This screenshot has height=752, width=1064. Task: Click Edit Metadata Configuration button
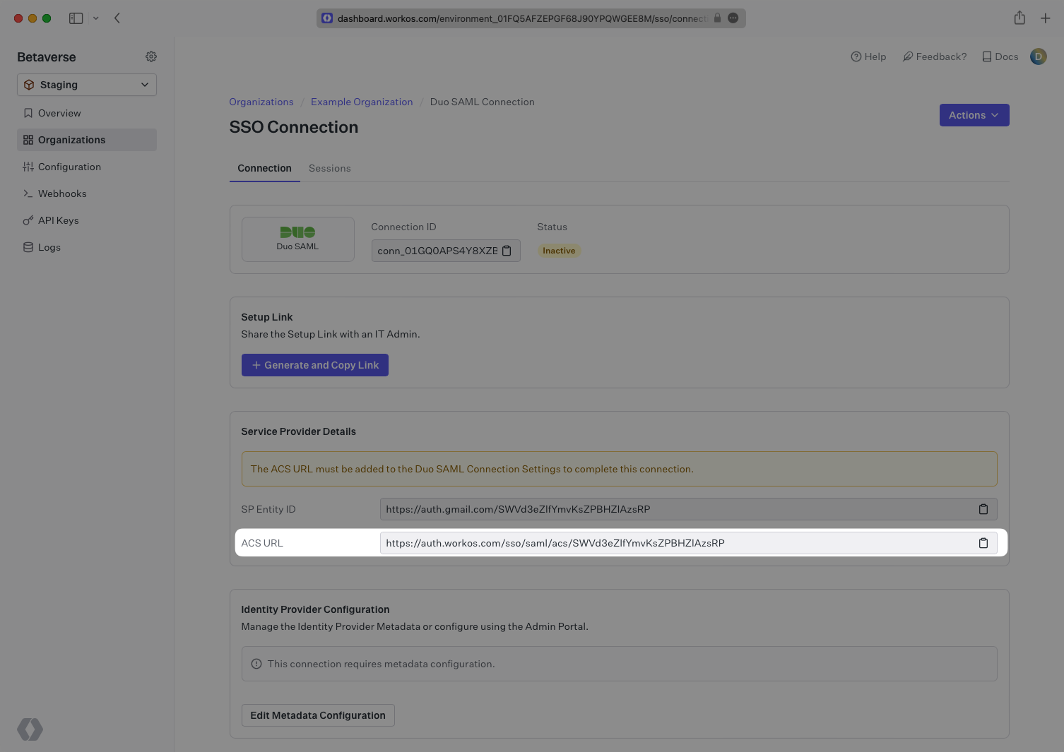coord(318,715)
